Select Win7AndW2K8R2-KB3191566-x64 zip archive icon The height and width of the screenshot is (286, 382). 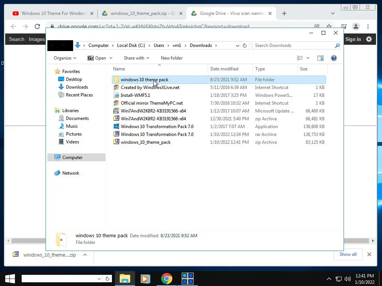click(x=116, y=119)
